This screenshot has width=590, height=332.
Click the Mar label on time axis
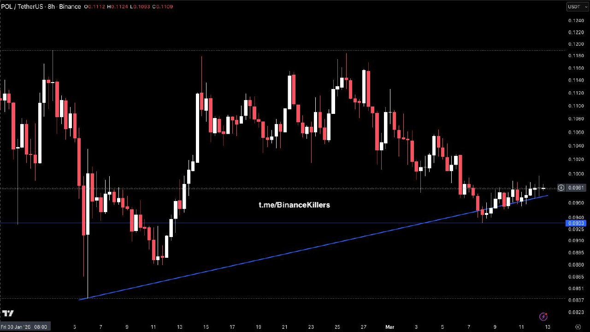(390, 326)
